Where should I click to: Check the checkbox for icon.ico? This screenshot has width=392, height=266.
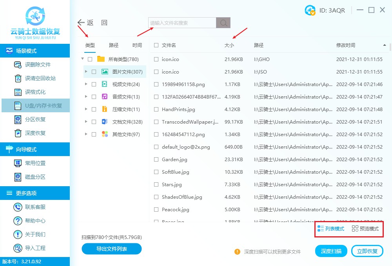pos(156,59)
